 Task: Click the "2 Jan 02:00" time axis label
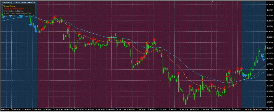point(131,109)
